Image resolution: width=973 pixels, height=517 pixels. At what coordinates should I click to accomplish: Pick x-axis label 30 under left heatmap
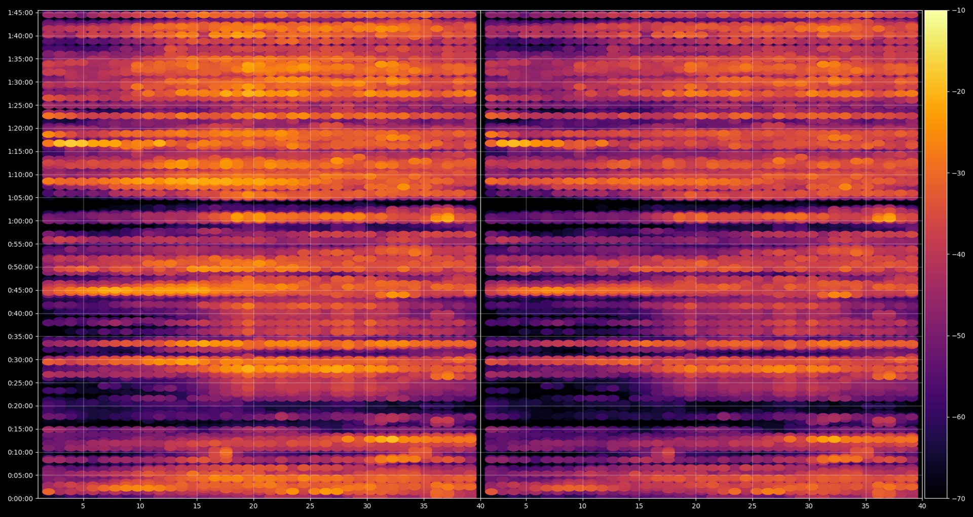coord(367,506)
